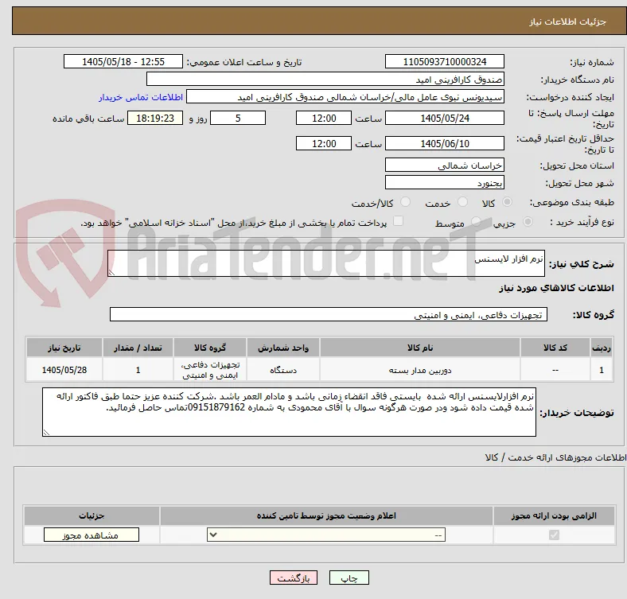Click buyer organization name field

325,80
